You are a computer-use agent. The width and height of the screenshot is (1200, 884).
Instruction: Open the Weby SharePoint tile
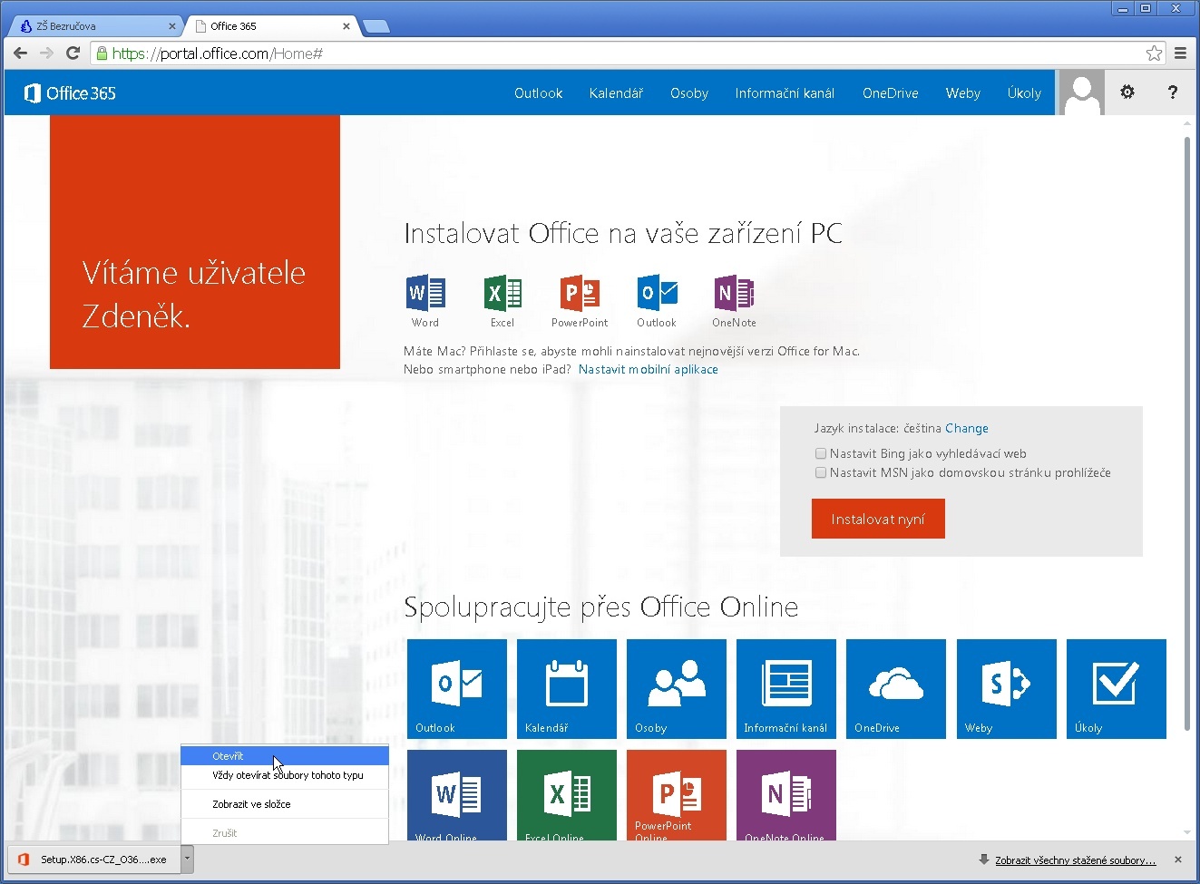click(x=1007, y=689)
